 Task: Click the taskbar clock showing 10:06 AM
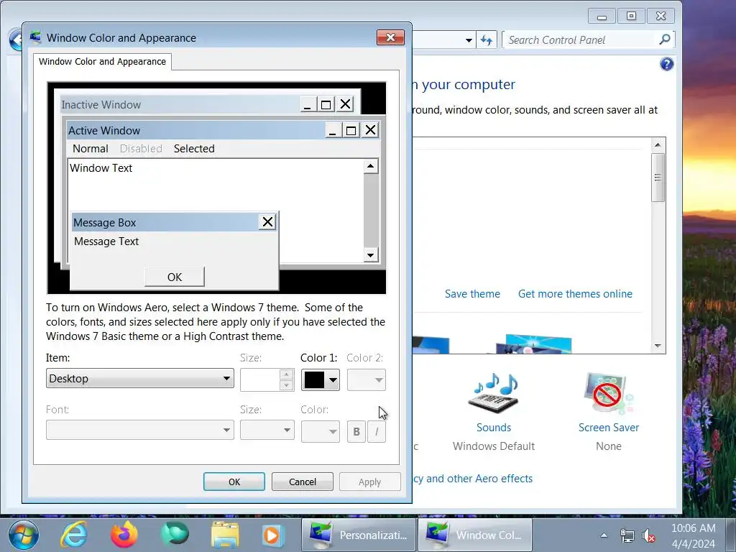point(694,535)
